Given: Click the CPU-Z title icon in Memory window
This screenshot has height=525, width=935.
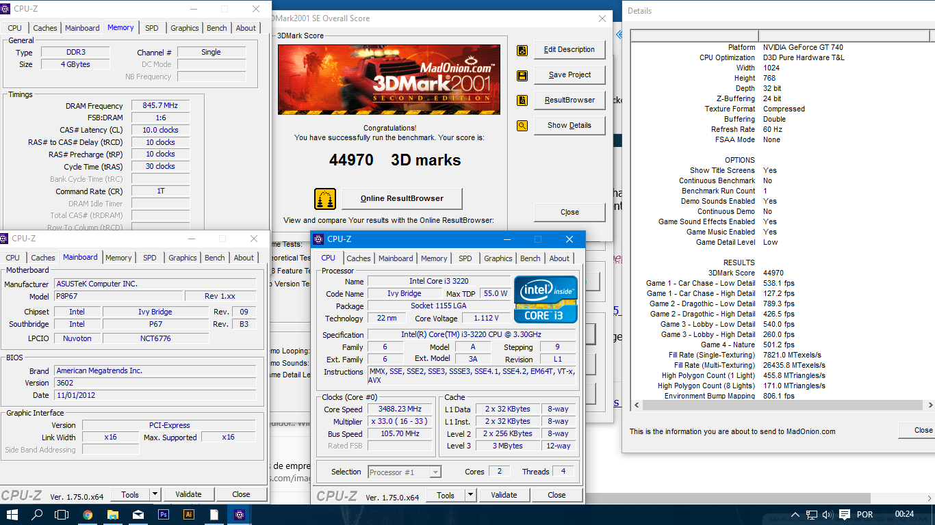Looking at the screenshot, I should 6,9.
